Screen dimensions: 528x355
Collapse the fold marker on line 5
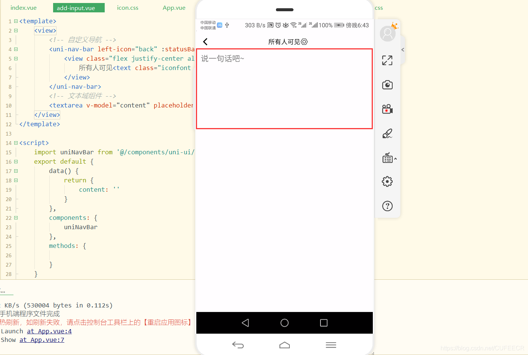[16, 59]
